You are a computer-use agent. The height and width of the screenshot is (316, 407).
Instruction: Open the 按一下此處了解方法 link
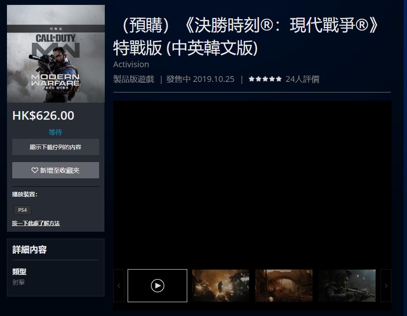36,223
